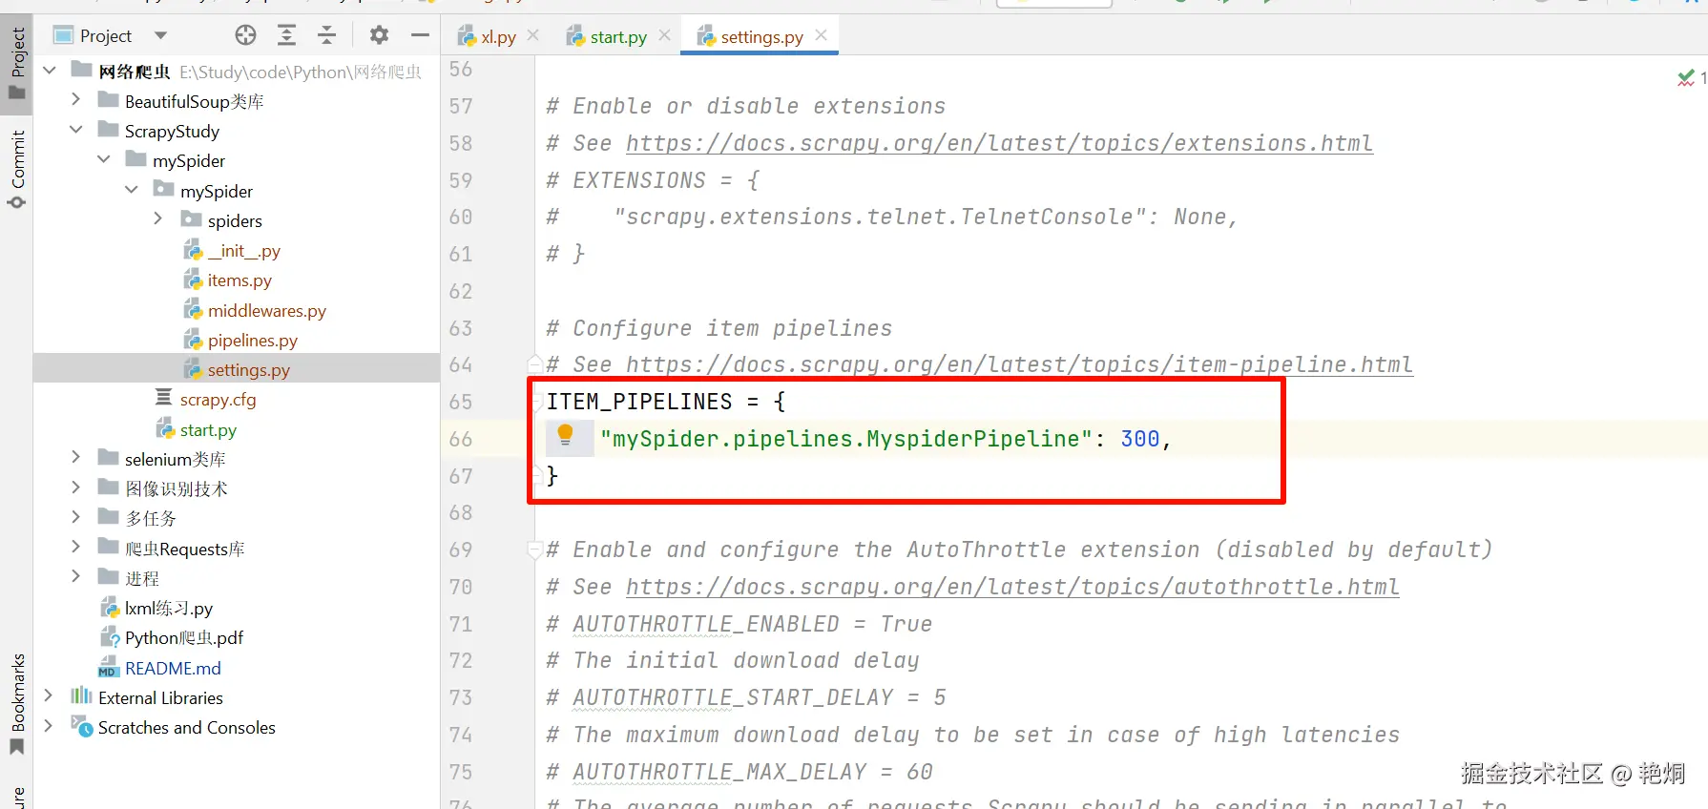1708x809 pixels.
Task: Click the AUTOTHROTTLE_START_DELAY comment text
Action: coord(733,697)
